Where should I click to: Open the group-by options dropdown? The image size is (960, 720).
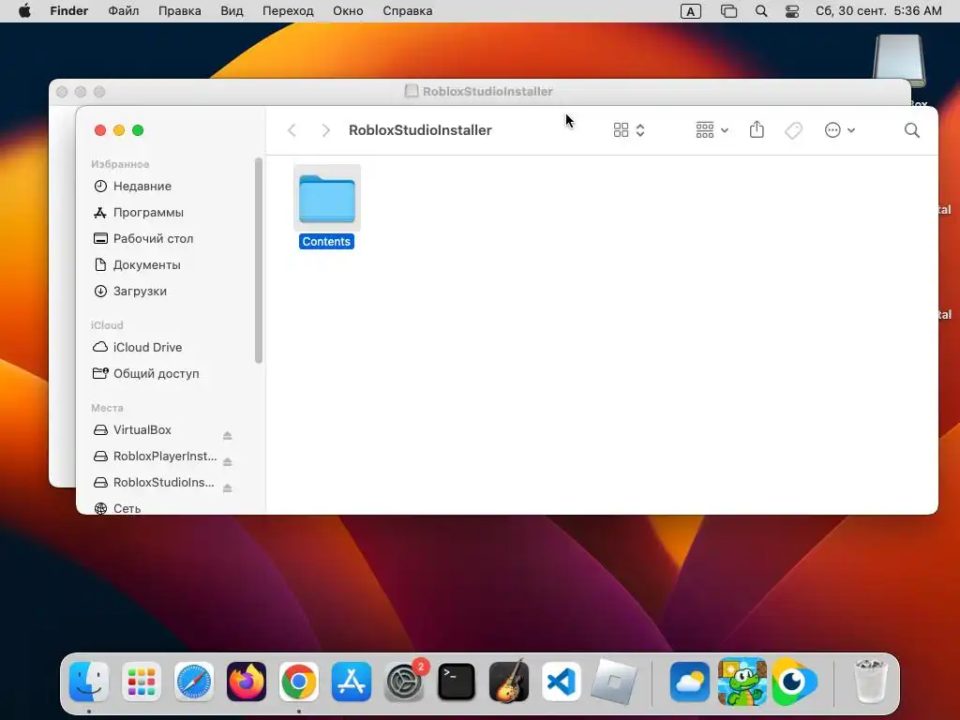point(712,129)
